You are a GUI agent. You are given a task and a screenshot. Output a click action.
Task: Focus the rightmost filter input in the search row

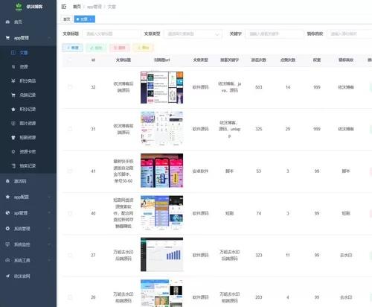350,34
